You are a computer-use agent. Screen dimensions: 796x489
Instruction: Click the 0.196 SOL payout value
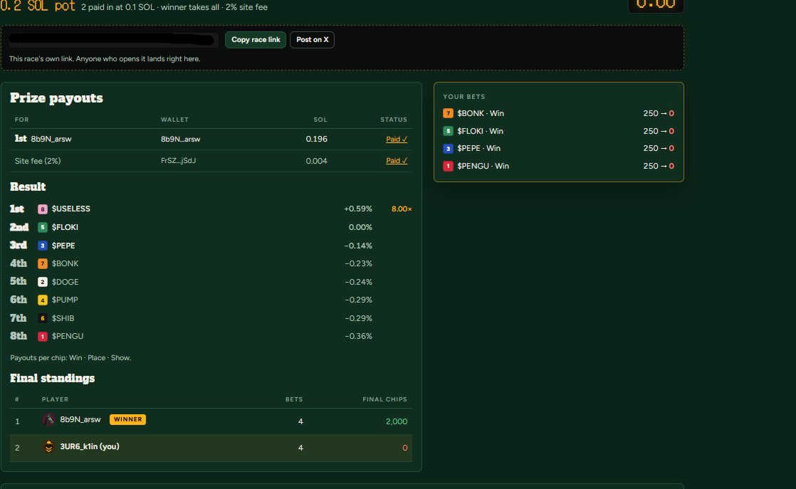tap(316, 139)
